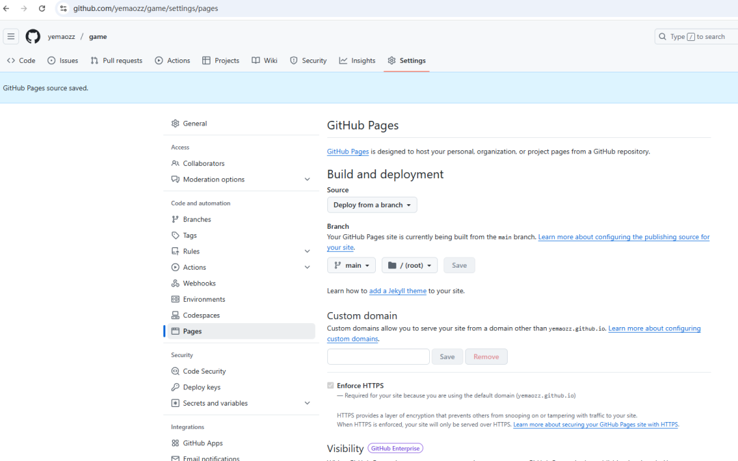
Task: Click the Environments server icon
Action: coord(175,299)
